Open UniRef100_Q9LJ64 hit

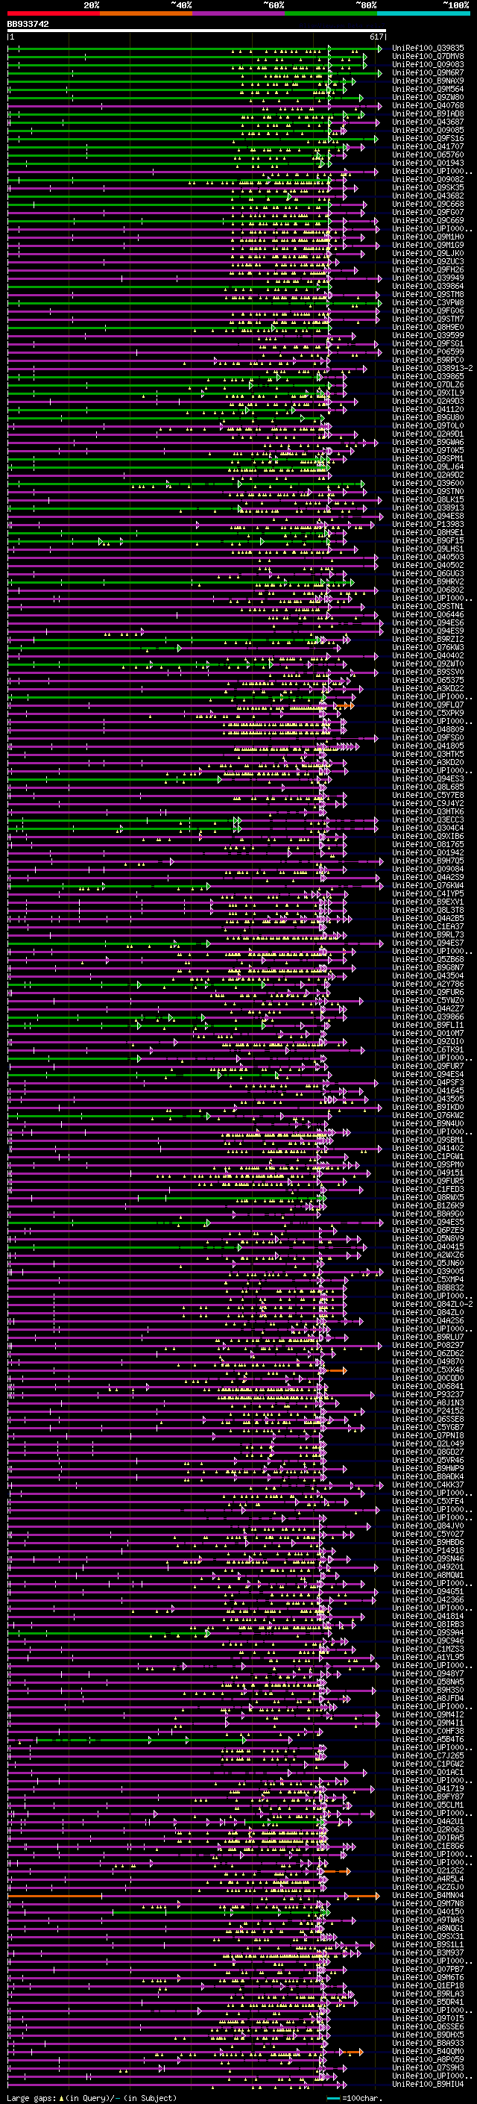coord(428,467)
